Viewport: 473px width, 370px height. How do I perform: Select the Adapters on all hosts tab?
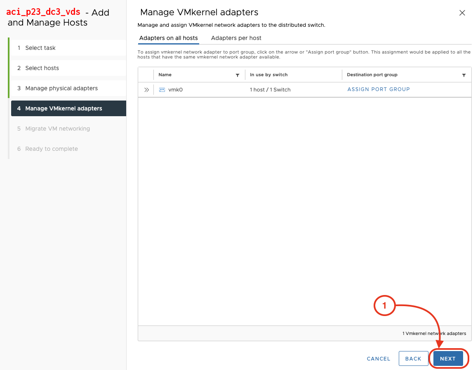coord(169,38)
